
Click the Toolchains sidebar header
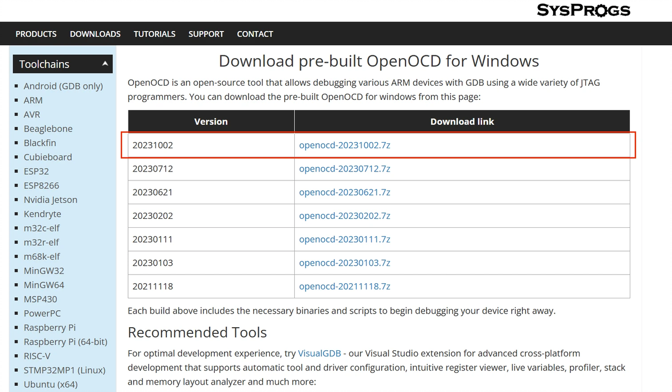[x=45, y=64]
